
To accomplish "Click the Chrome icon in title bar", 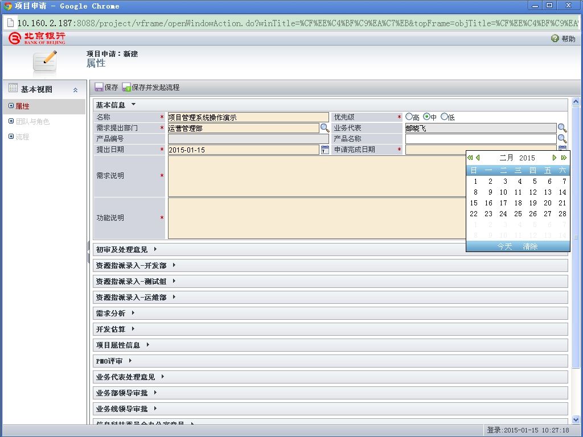I will click(8, 6).
